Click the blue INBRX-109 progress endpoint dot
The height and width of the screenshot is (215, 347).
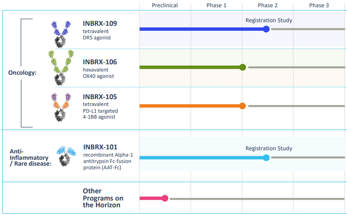pyautogui.click(x=266, y=29)
